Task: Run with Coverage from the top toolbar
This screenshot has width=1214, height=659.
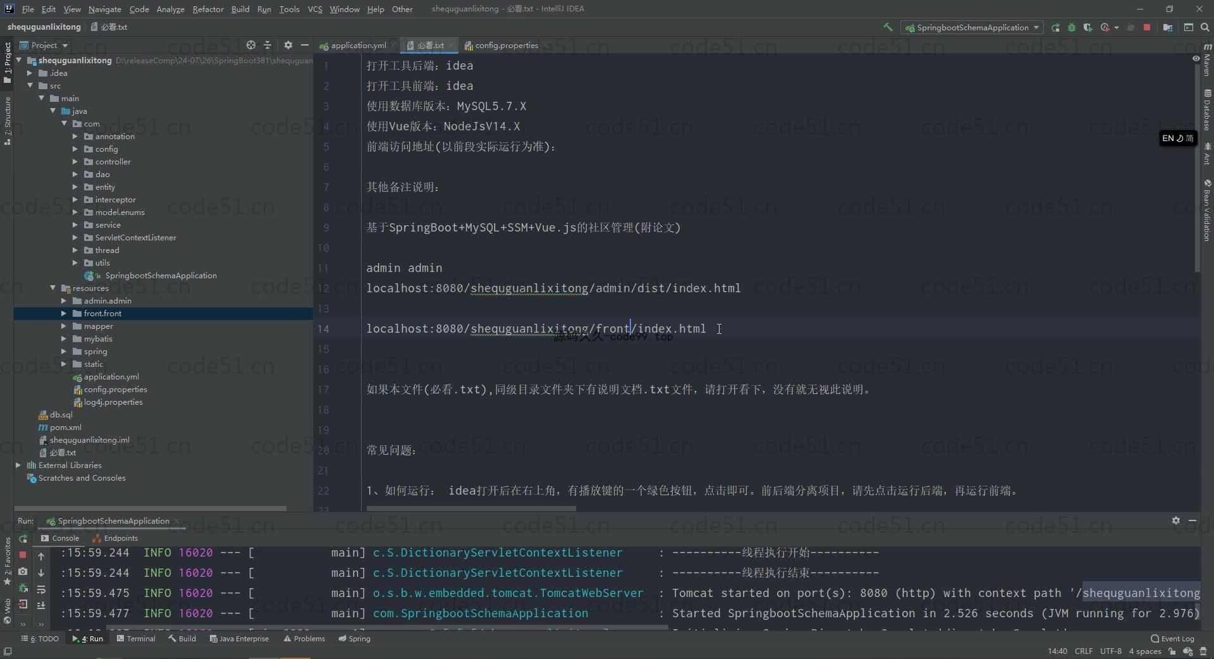Action: (1088, 27)
